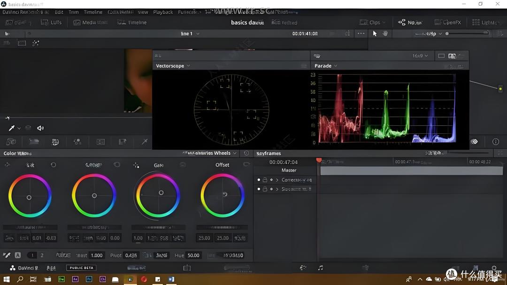Screen dimensions: 507x285
Task: Open the three-dot viewer options menu
Action: pyautogui.click(x=361, y=33)
